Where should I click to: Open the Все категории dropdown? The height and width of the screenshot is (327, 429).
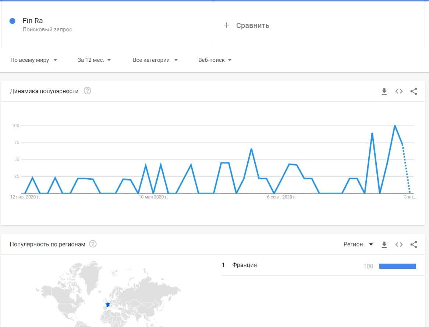(155, 60)
